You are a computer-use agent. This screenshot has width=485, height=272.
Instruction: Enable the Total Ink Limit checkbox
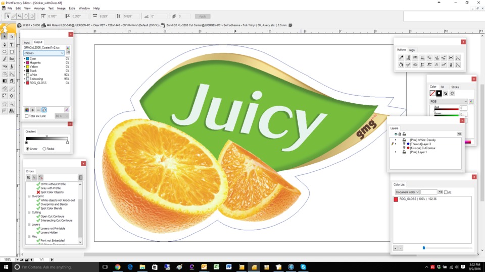pos(27,116)
